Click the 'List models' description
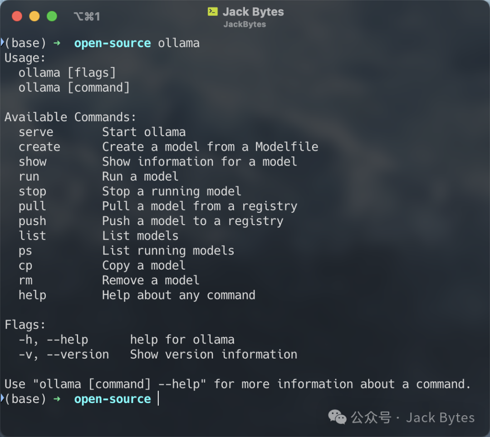The image size is (490, 437). (x=140, y=236)
